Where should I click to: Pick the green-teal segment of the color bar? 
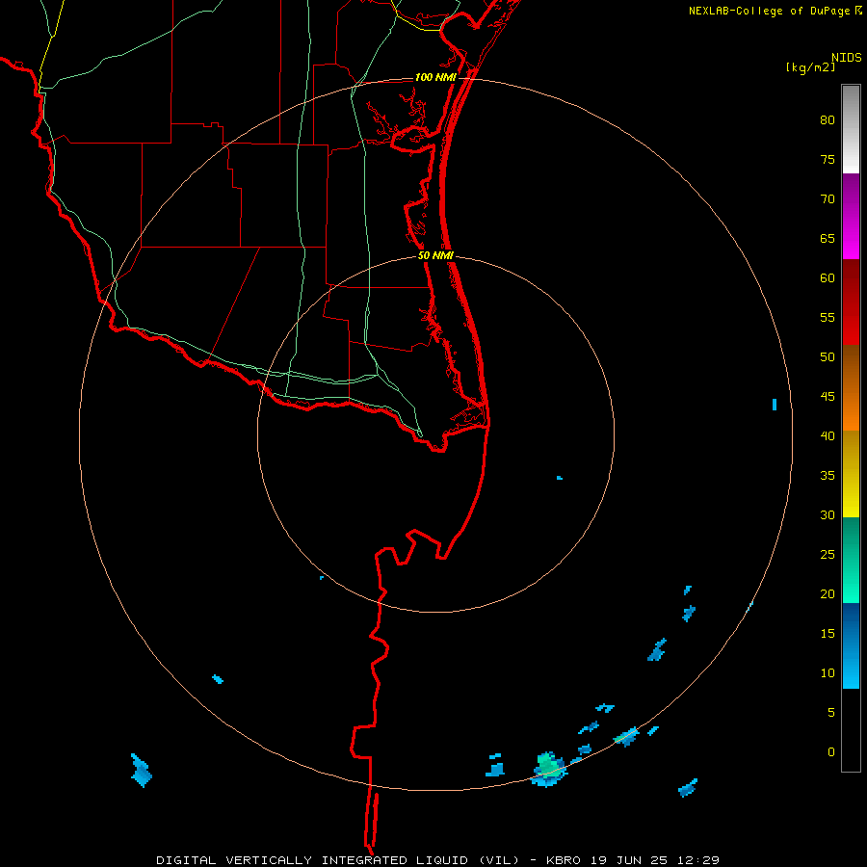tap(851, 560)
